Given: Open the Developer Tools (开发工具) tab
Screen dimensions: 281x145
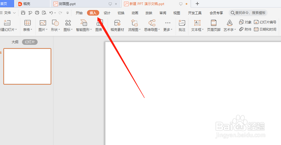Looking at the screenshot, I should 195,13.
